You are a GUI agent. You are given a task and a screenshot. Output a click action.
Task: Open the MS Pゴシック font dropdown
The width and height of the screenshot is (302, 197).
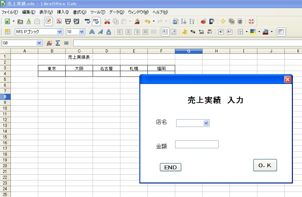coord(60,32)
